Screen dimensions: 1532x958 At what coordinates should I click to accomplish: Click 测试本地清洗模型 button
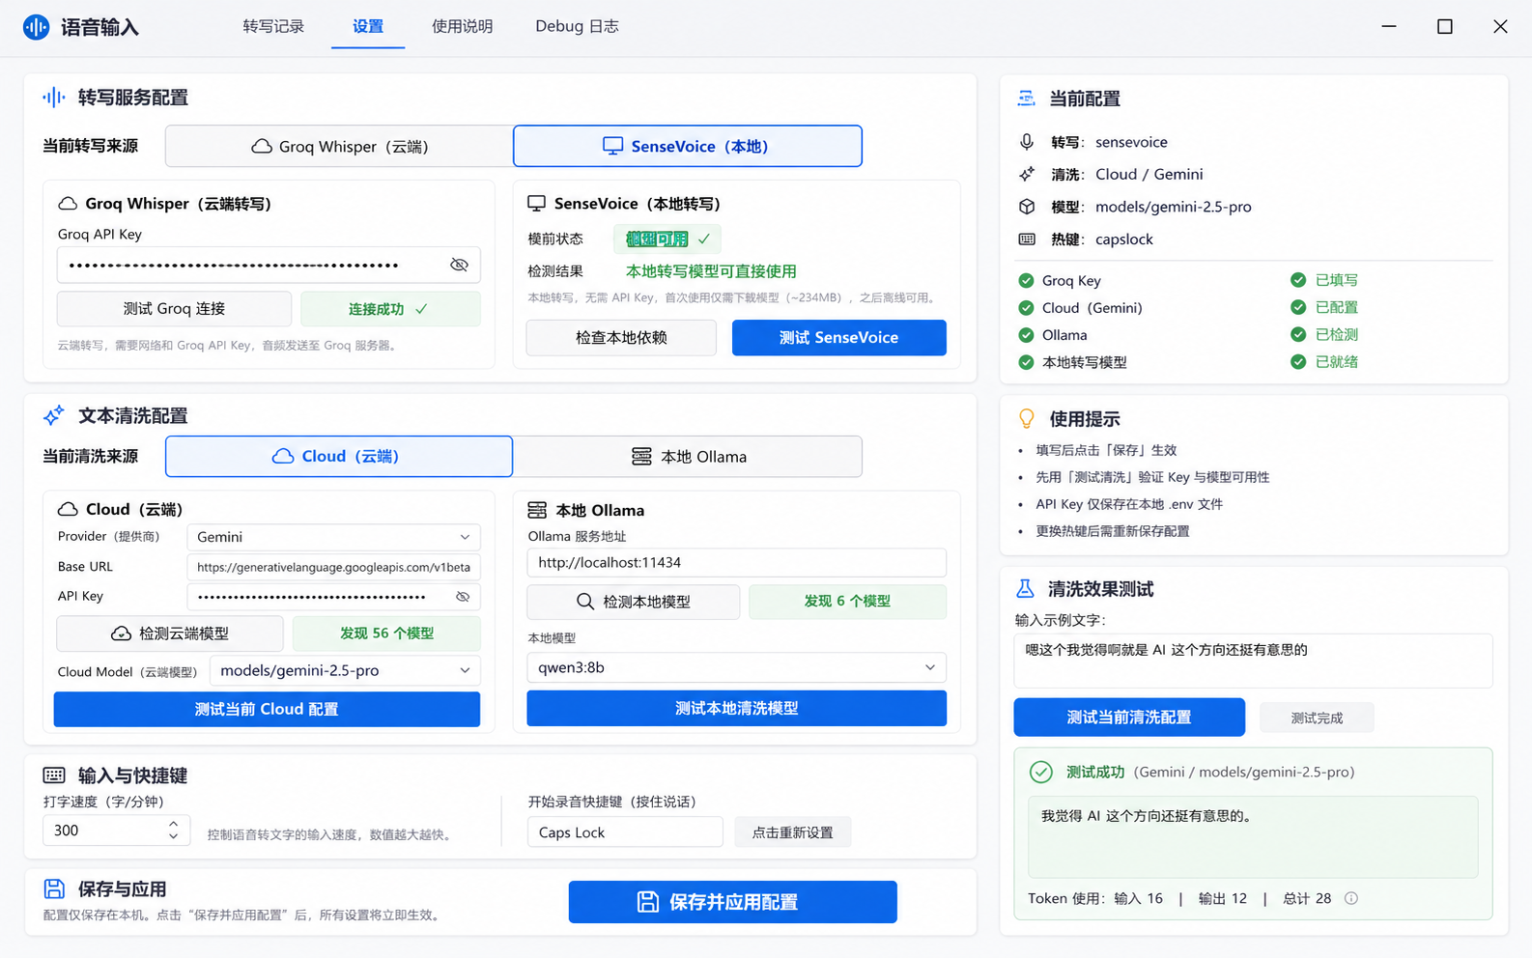[x=736, y=708]
